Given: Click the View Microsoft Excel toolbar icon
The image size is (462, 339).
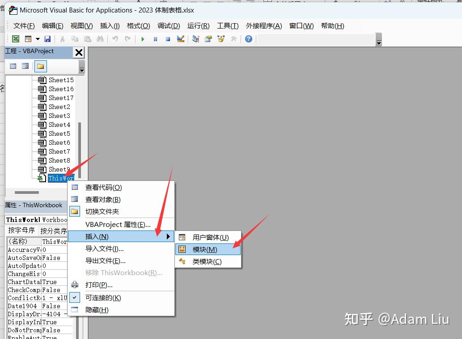Looking at the screenshot, I should pyautogui.click(x=16, y=39).
